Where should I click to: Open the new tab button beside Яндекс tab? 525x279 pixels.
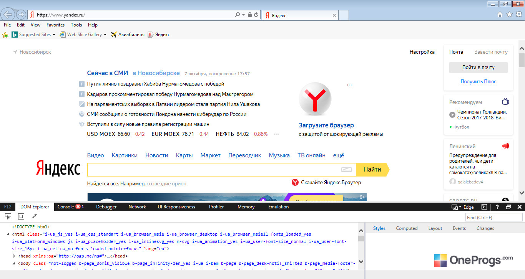coord(344,15)
